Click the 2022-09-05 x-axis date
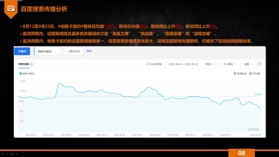 (x=155, y=135)
